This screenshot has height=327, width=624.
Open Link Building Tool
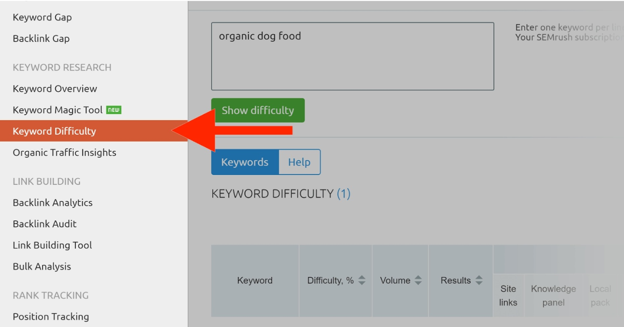click(x=53, y=245)
